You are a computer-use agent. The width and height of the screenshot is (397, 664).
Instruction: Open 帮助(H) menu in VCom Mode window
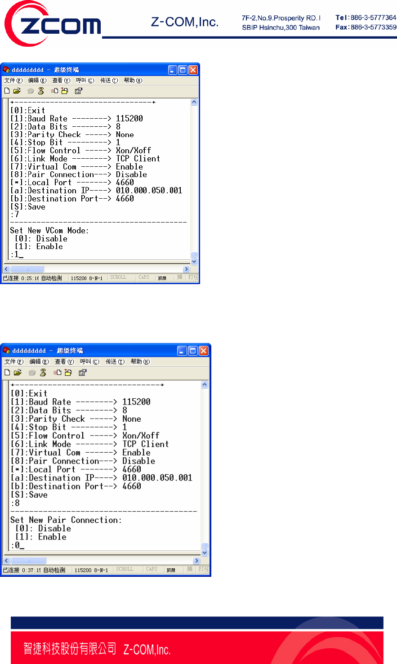(133, 80)
